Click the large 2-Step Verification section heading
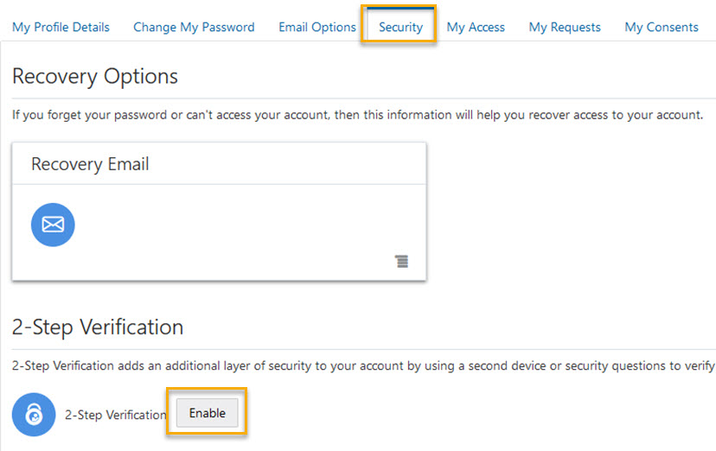The height and width of the screenshot is (451, 716). point(98,327)
